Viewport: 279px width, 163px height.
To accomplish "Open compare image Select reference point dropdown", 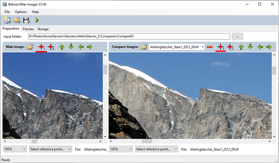I will coord(157,149).
